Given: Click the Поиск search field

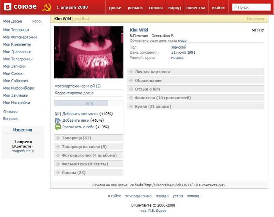Looking at the screenshot, I should click(251, 7).
